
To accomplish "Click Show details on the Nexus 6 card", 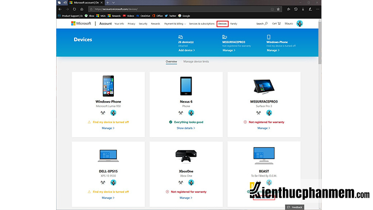I will point(186,128).
